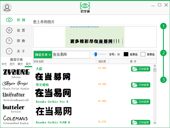170x128 pixels.
Task: Open the 预设文本 preset text dropdown
Action: (x=43, y=54)
